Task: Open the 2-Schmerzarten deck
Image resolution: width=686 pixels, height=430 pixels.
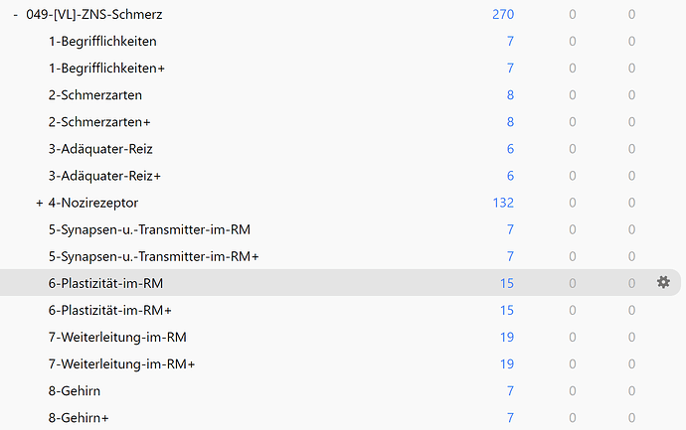Action: click(x=94, y=95)
